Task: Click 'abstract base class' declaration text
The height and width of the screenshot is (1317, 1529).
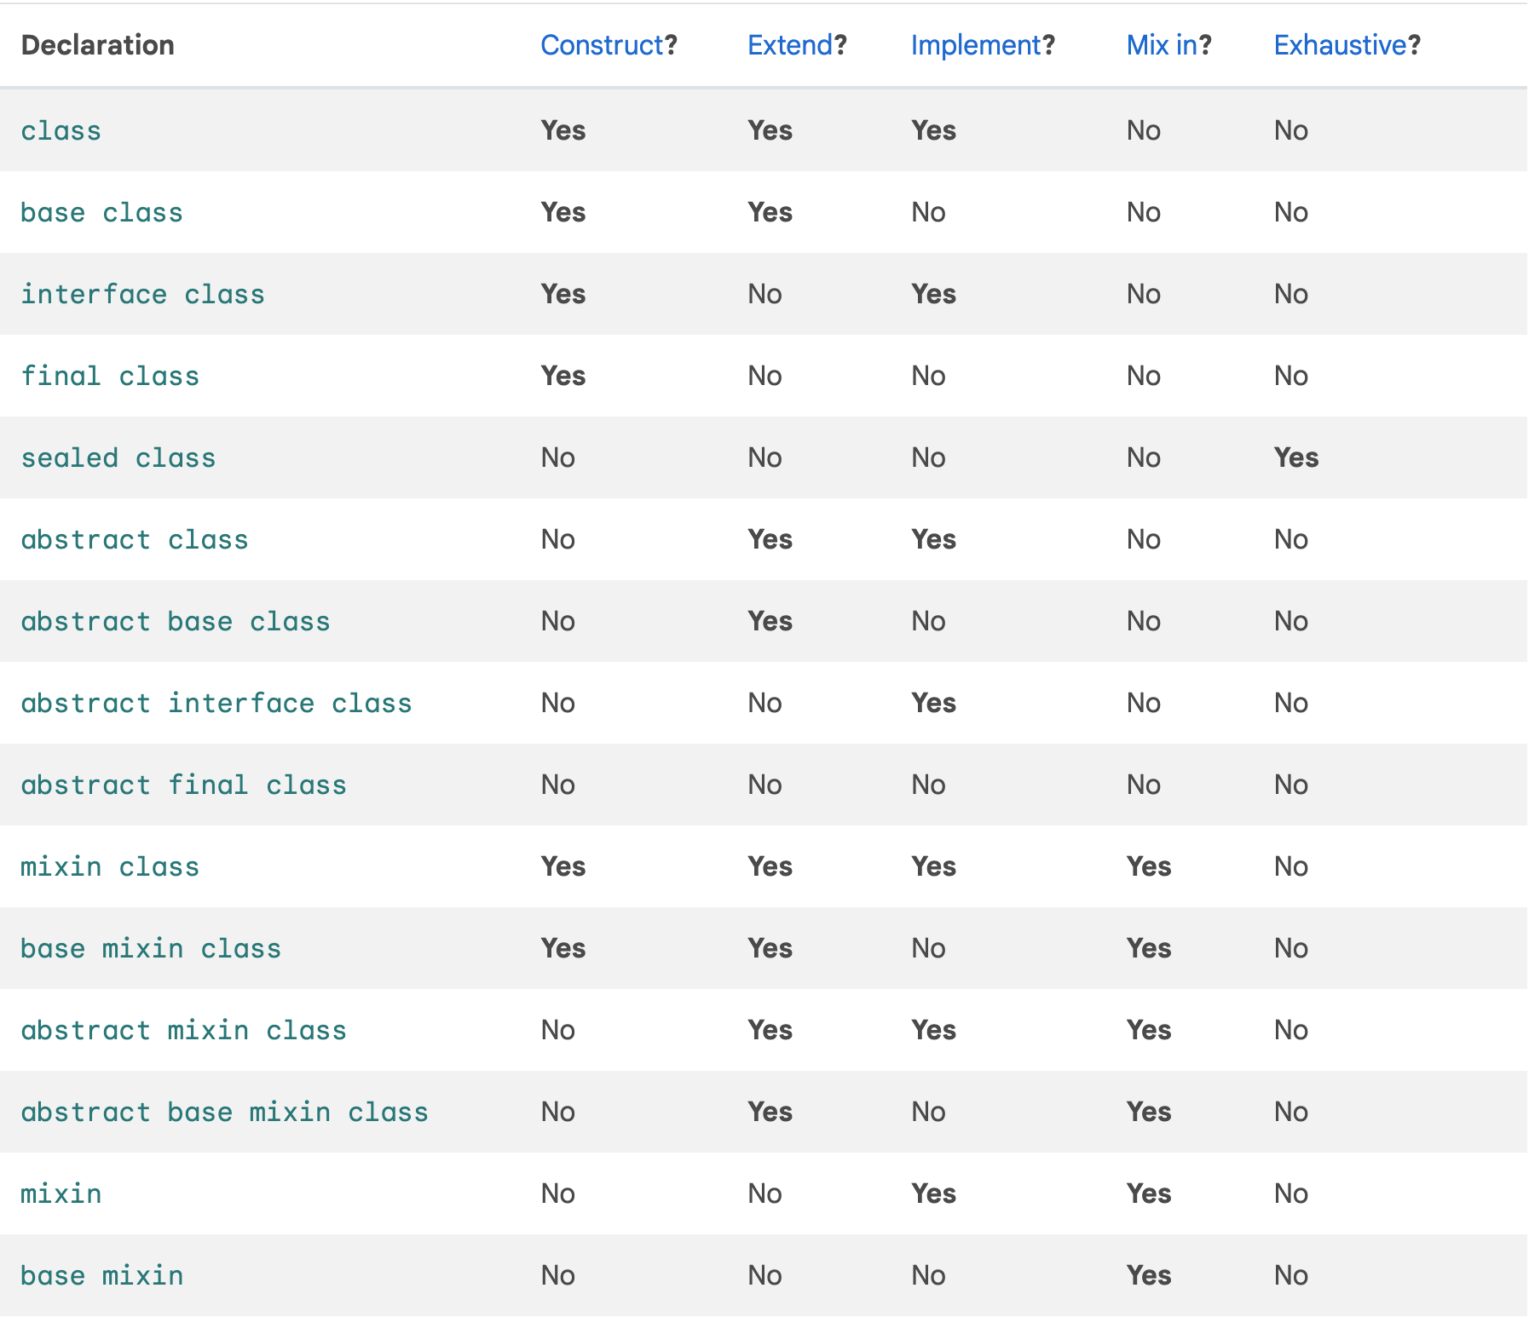Action: [175, 622]
